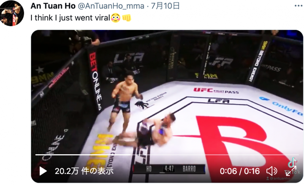Click the flushed face emoji in tweet
Viewport: 304px width, 185px height.
(116, 18)
